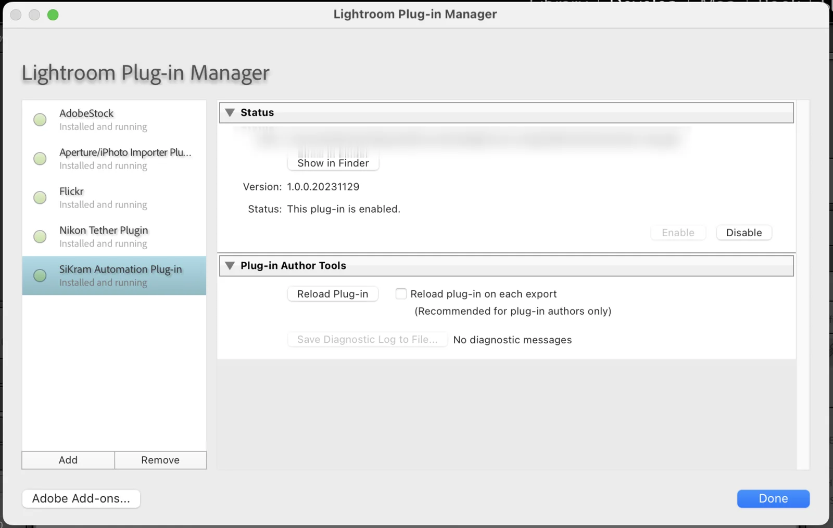Disable the selected plug-in
833x528 pixels.
point(744,233)
